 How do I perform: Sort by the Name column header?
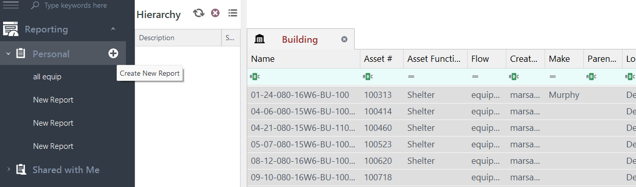[304, 59]
